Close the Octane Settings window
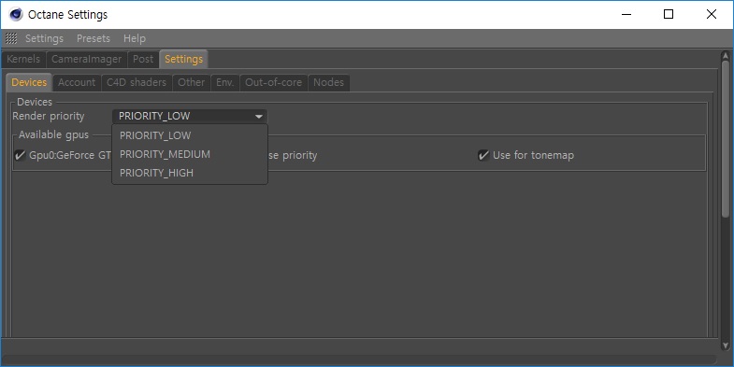Image resolution: width=734 pixels, height=367 pixels. 711,15
